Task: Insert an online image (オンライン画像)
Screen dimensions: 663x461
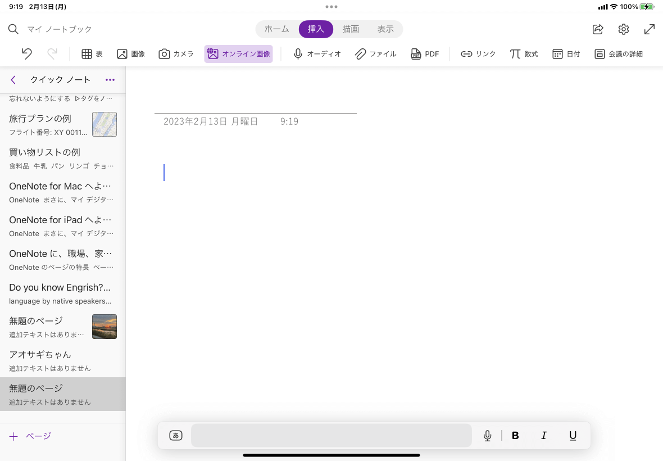Action: point(238,54)
